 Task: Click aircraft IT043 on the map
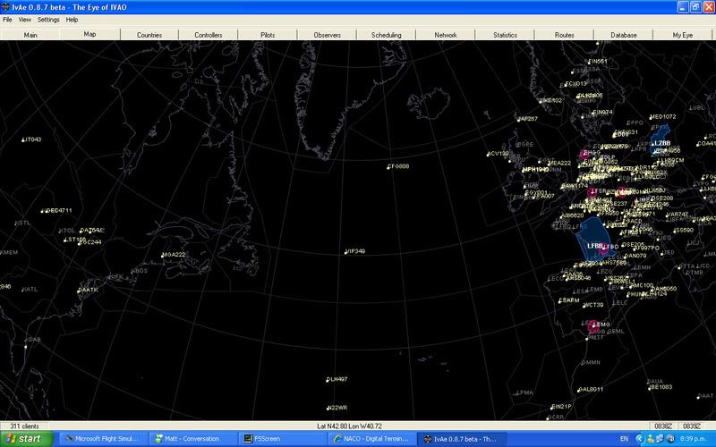[x=24, y=140]
